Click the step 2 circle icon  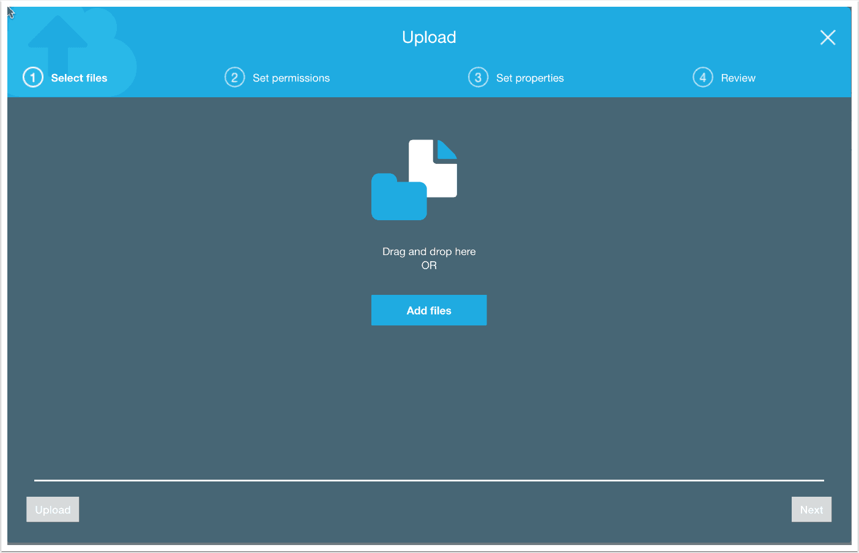pyautogui.click(x=234, y=78)
